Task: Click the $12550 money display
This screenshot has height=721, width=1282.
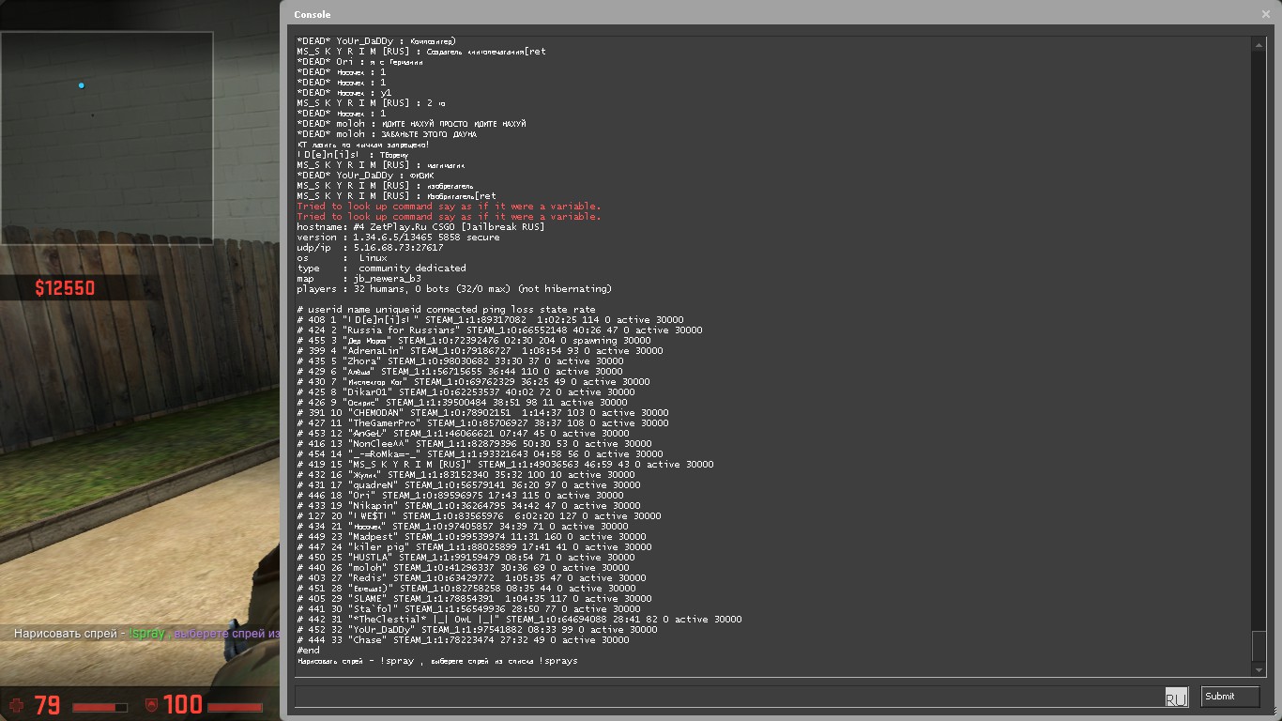Action: point(65,288)
